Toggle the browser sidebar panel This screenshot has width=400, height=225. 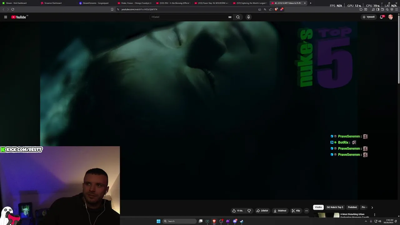[377, 9]
